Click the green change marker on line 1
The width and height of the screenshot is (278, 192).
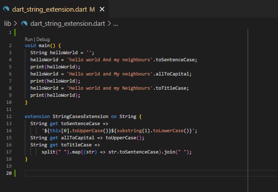coord(15,32)
